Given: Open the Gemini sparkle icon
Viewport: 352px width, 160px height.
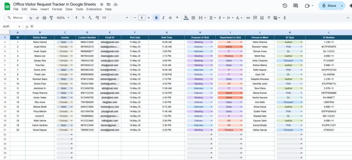Looking at the screenshot, I should pos(350,6).
